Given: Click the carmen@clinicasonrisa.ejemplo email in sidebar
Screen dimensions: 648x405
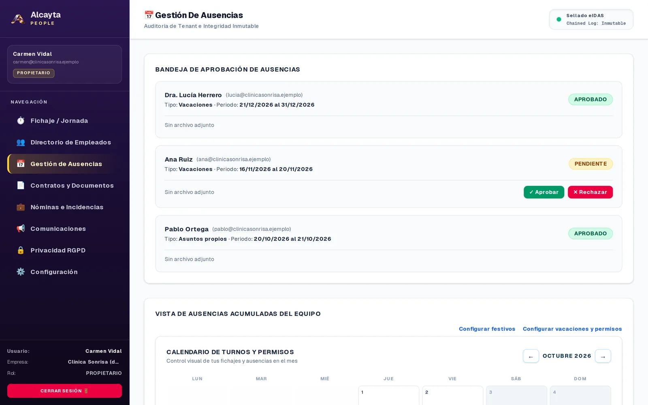Looking at the screenshot, I should tap(46, 62).
